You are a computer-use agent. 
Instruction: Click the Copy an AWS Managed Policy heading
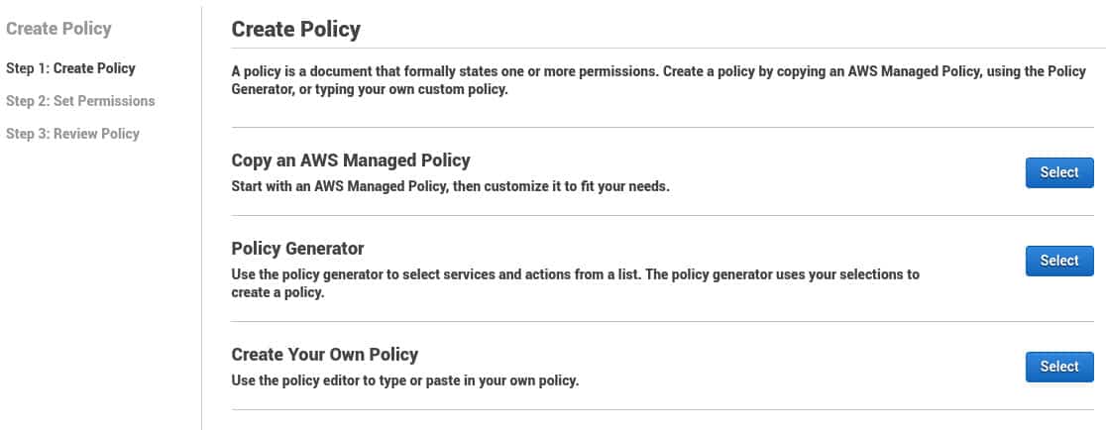[350, 160]
